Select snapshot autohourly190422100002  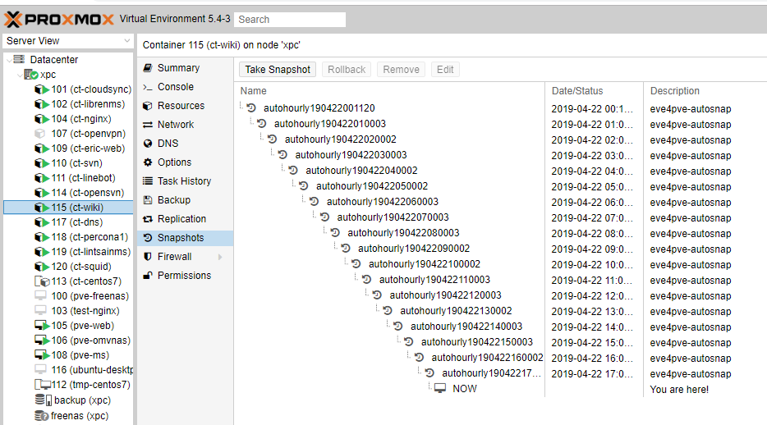[425, 264]
